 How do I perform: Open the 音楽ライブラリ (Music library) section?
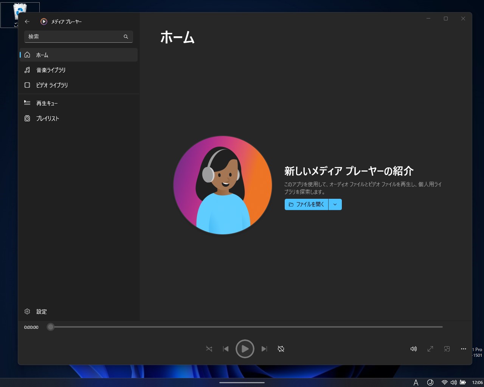50,70
